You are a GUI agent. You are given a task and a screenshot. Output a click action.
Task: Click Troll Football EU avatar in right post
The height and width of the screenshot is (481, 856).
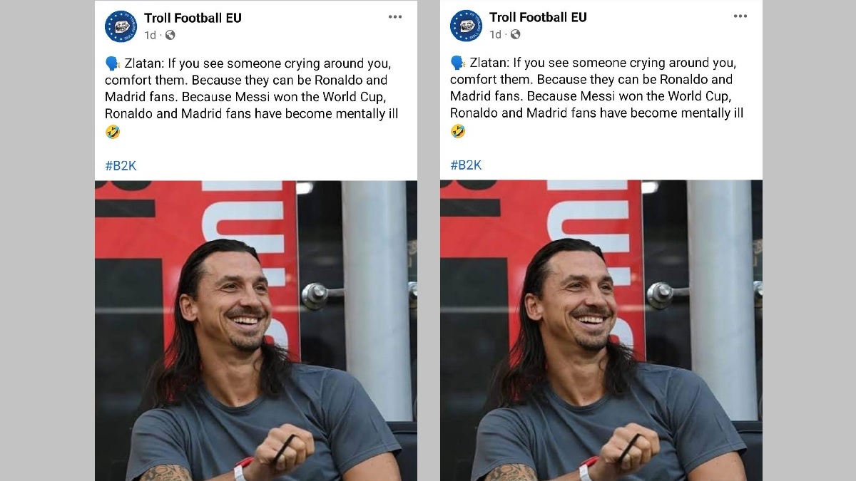pos(466,26)
